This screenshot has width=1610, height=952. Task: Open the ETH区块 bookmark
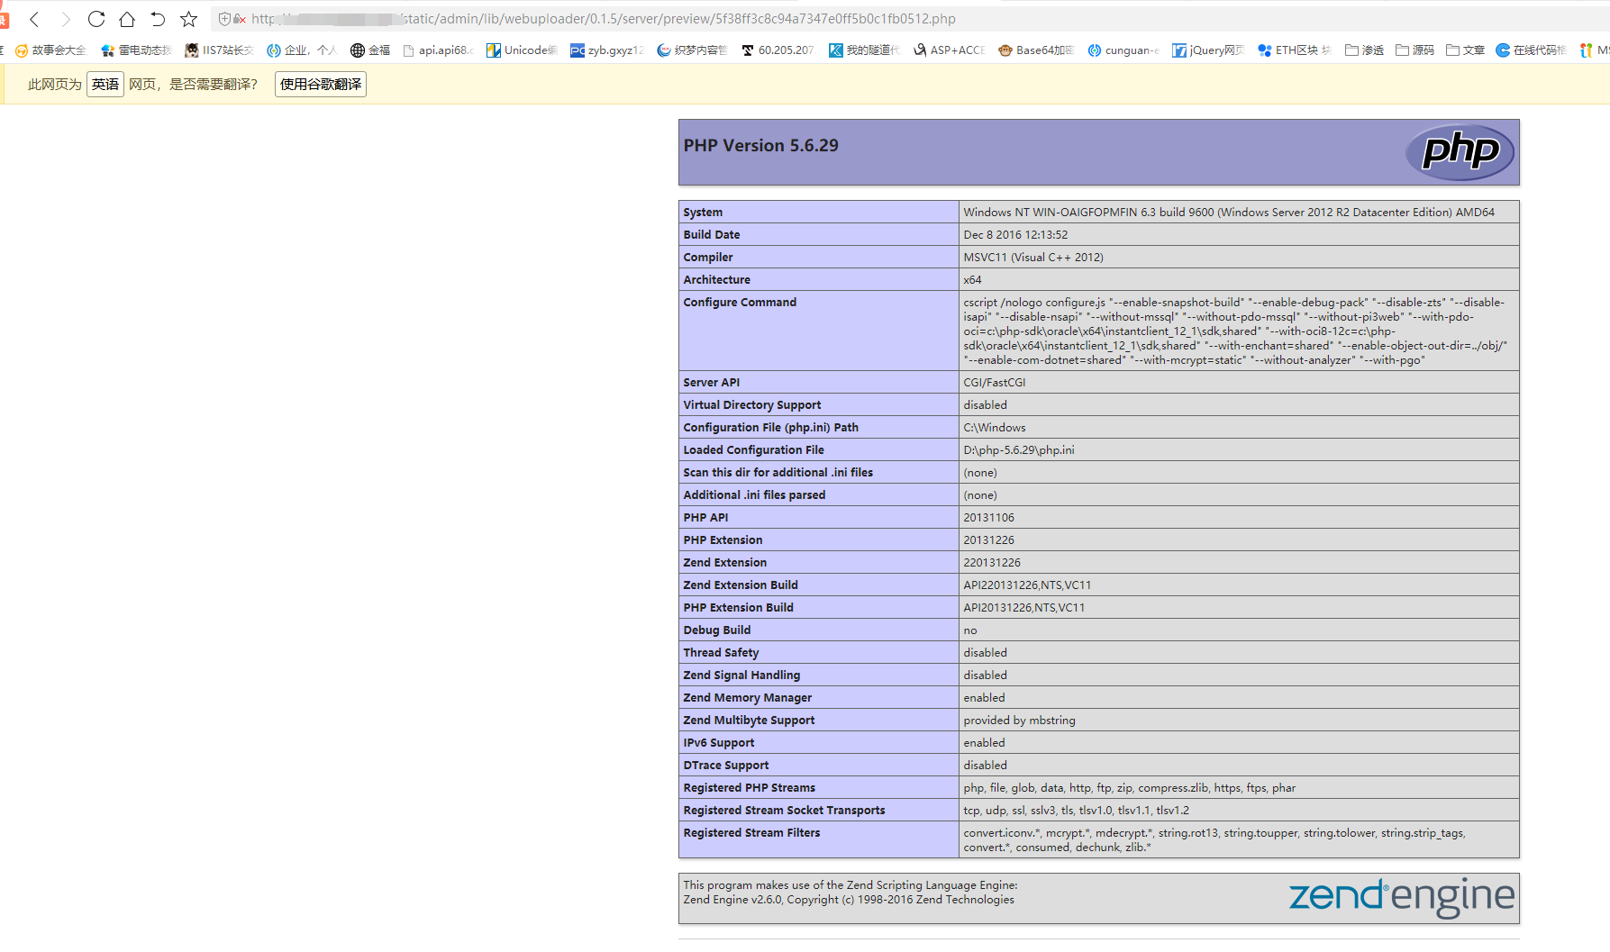click(1294, 50)
